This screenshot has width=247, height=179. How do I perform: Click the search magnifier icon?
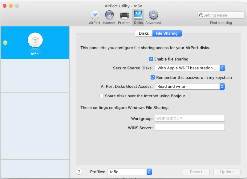[x=201, y=15]
